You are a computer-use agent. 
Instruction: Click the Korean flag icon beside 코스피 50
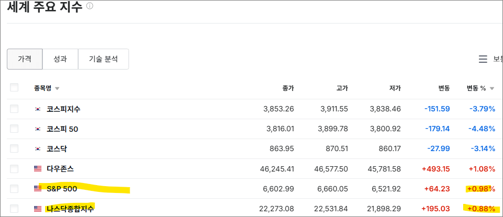(38, 129)
